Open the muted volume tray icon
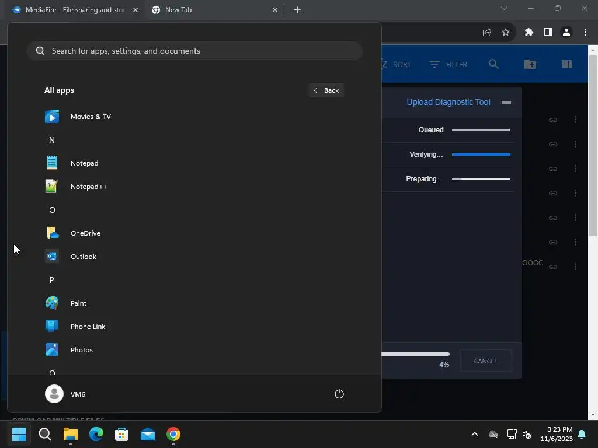The width and height of the screenshot is (598, 448). coord(527,434)
